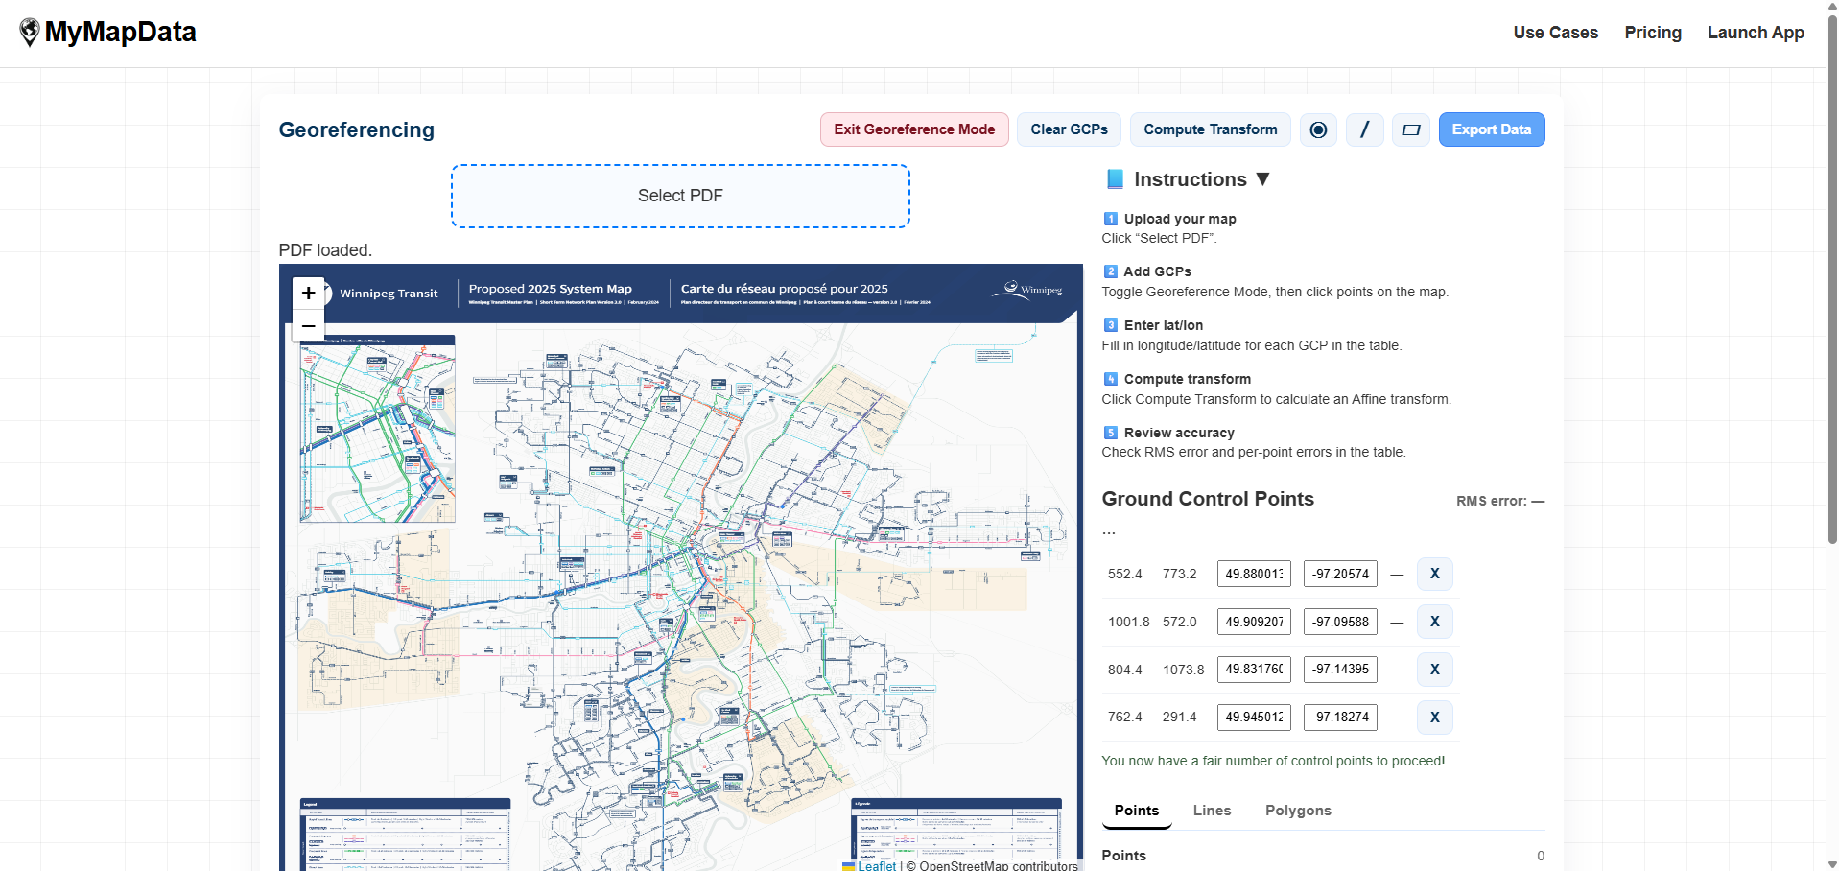Navigate to Use Cases
Image resolution: width=1839 pixels, height=871 pixels.
[x=1555, y=32]
